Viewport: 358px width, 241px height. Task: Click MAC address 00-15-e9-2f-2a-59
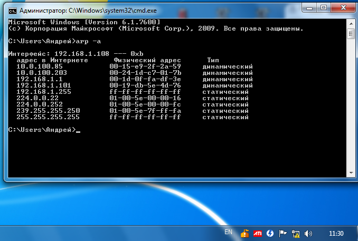click(x=145, y=67)
